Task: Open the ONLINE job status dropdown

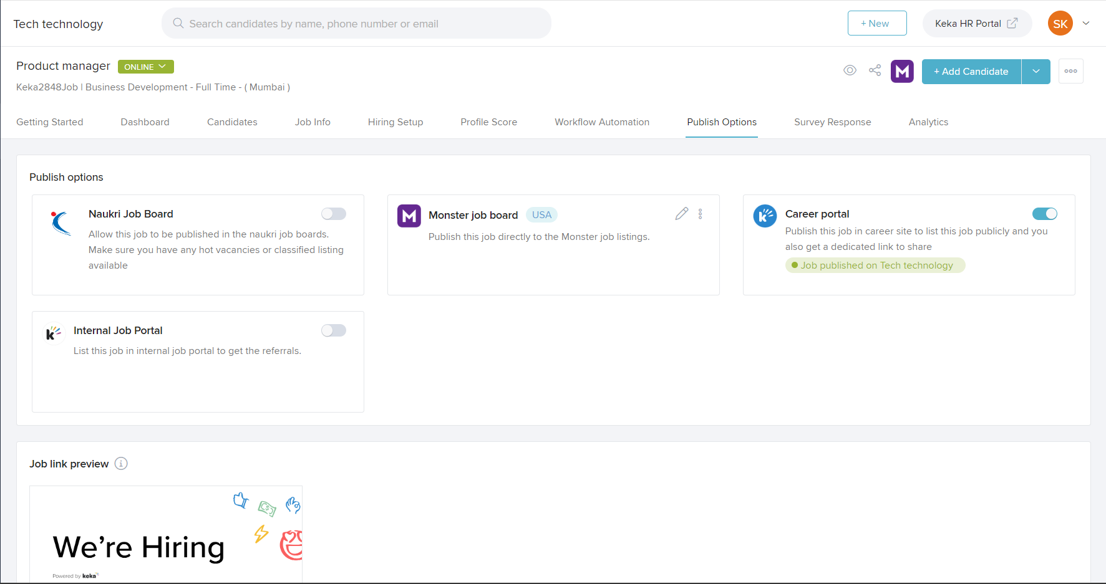Action: point(145,67)
